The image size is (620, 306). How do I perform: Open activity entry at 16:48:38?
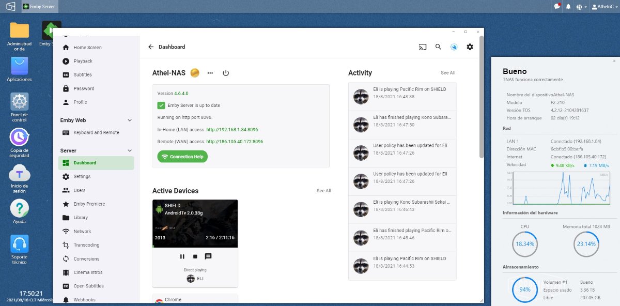pyautogui.click(x=402, y=97)
